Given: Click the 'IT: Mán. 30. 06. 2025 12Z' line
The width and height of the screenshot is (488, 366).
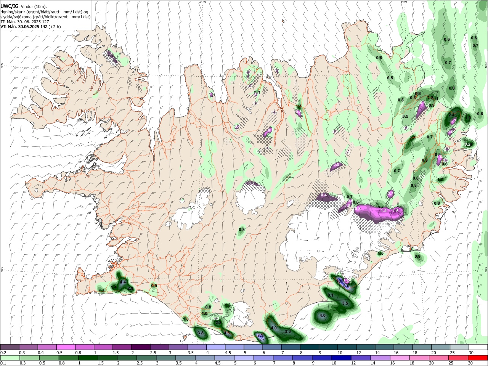Looking at the screenshot, I should pyautogui.click(x=24, y=22).
